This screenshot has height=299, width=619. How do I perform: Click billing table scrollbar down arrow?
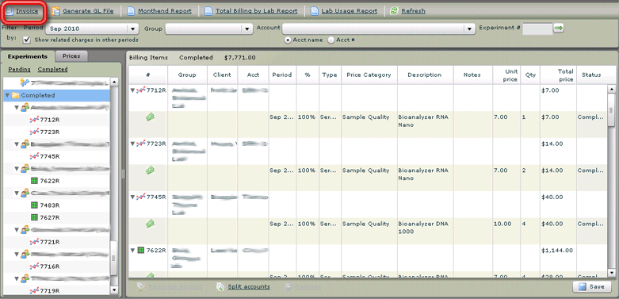click(611, 273)
